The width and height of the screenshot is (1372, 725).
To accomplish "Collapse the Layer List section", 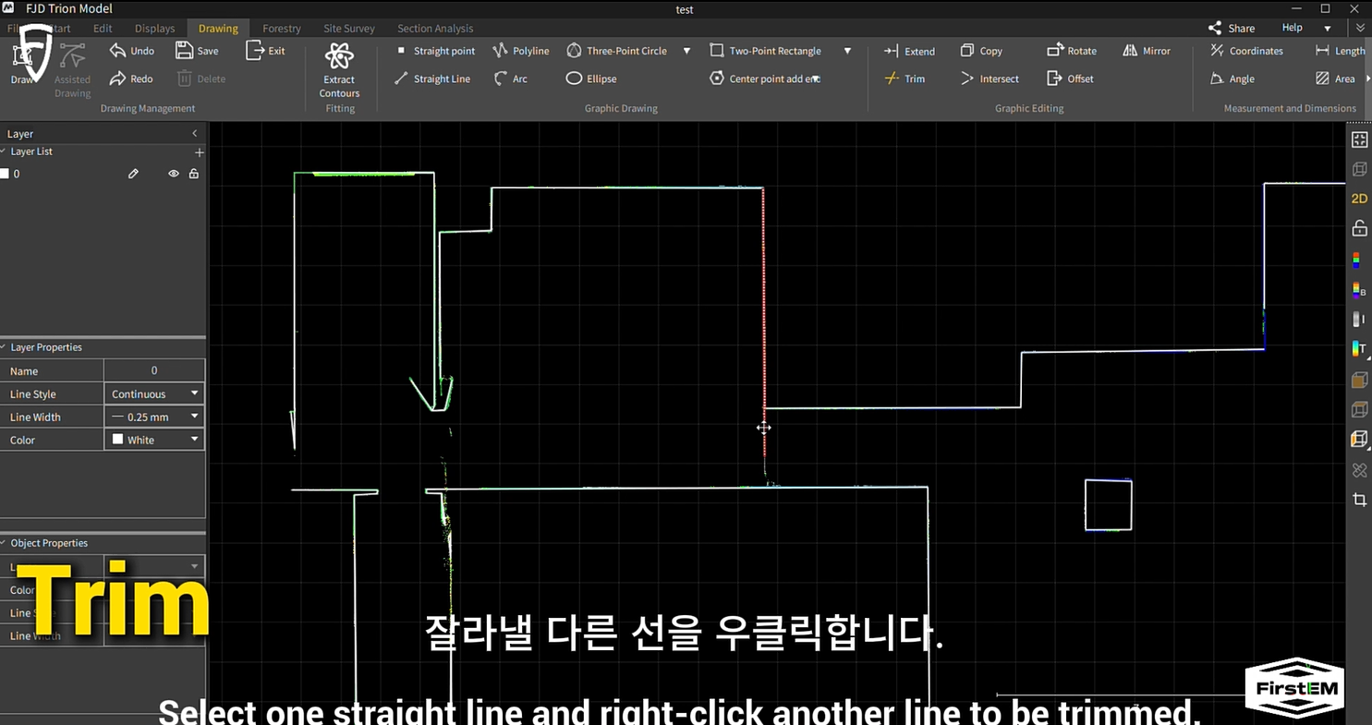I will point(4,151).
